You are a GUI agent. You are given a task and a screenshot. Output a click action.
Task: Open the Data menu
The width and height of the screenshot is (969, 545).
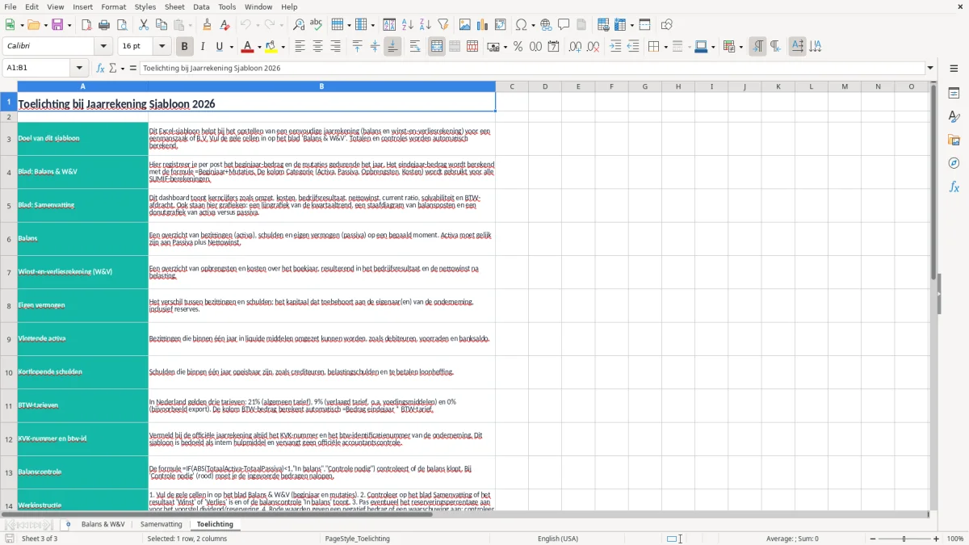[x=201, y=6]
